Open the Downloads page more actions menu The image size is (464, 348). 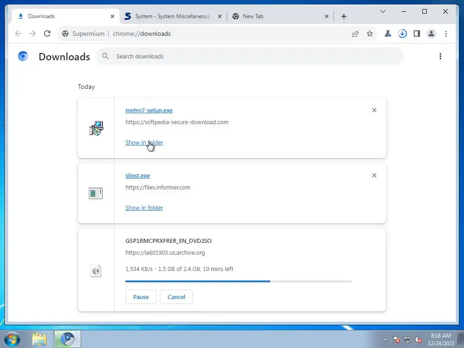(x=440, y=56)
